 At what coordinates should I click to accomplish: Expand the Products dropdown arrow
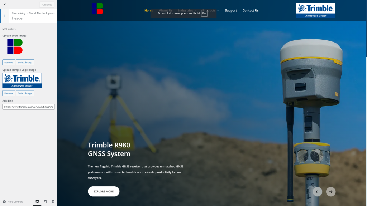[218, 10]
